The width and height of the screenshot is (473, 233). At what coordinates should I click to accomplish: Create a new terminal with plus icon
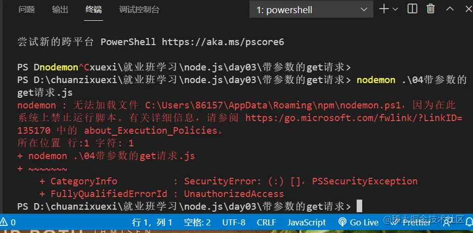tap(383, 9)
